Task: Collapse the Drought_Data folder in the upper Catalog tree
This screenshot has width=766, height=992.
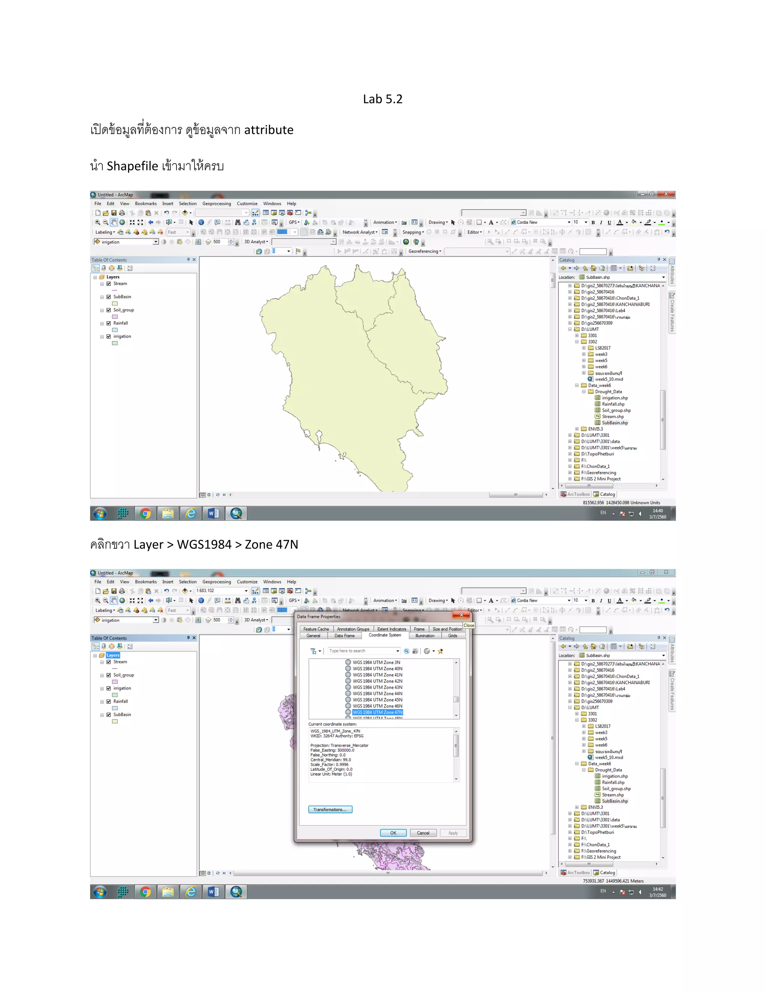Action: (x=584, y=392)
